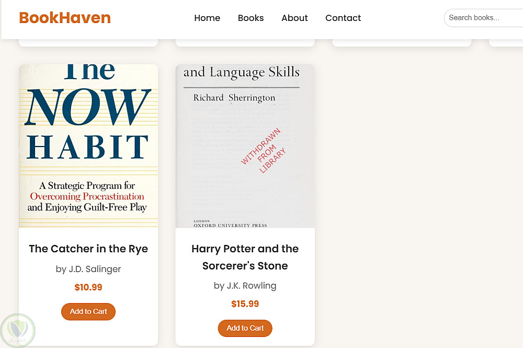The image size is (523, 348).
Task: Add The Catcher in the Rye to cart
Action: click(88, 311)
